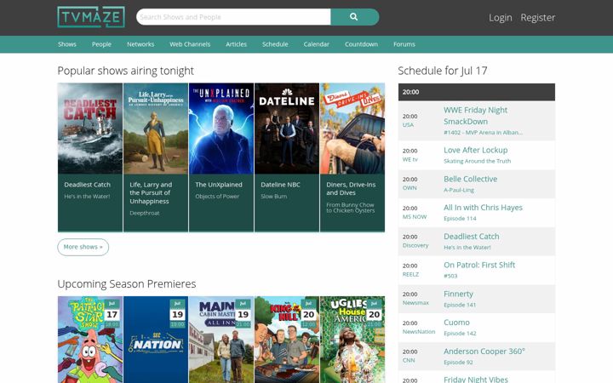The height and width of the screenshot is (383, 613).
Task: Click the CNN network link
Action: pyautogui.click(x=409, y=360)
